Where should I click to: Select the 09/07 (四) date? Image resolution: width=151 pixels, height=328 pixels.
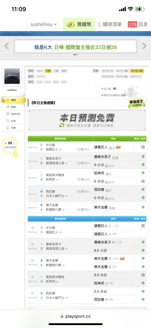pos(122,71)
